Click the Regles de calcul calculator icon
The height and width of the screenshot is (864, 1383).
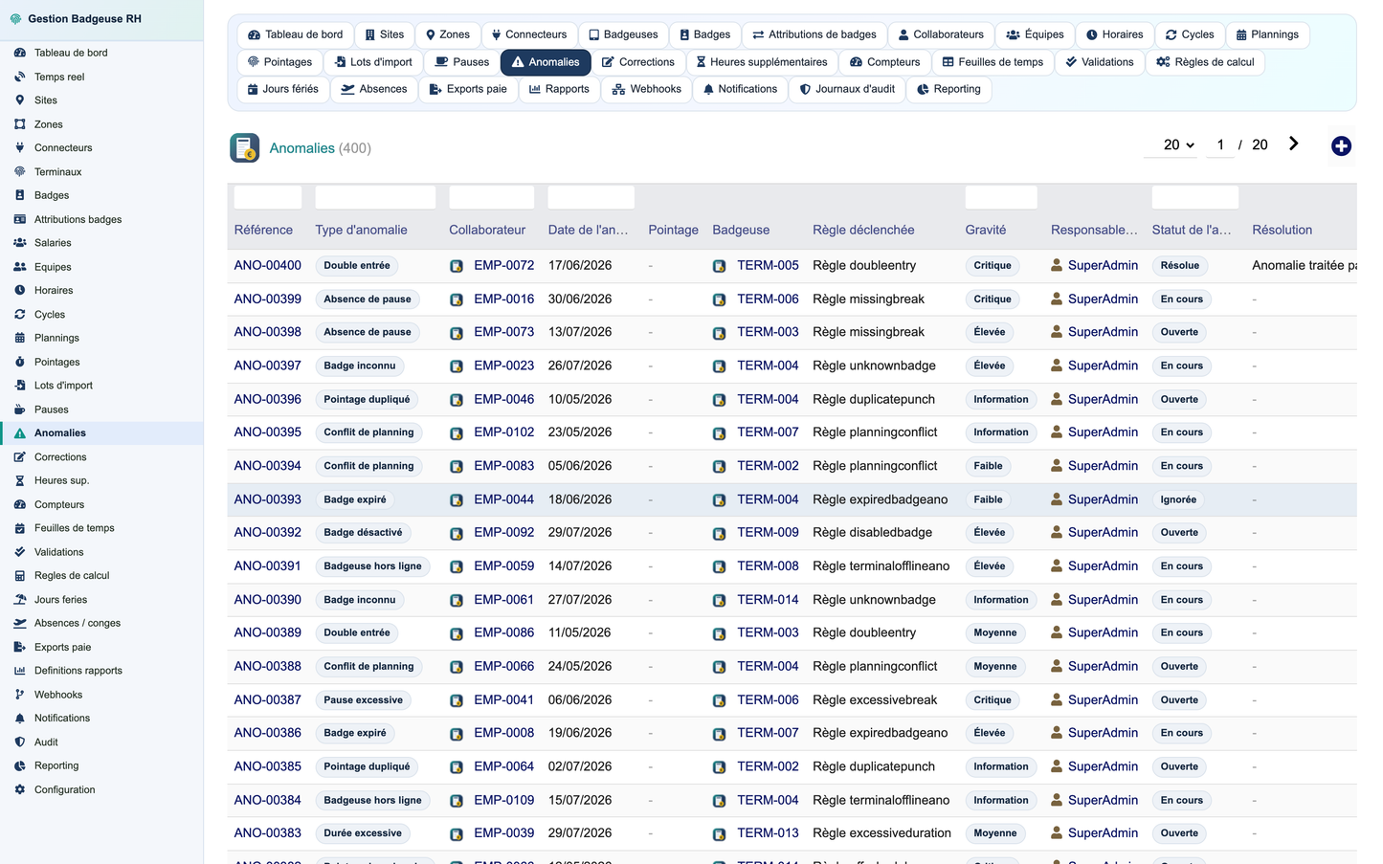click(19, 576)
